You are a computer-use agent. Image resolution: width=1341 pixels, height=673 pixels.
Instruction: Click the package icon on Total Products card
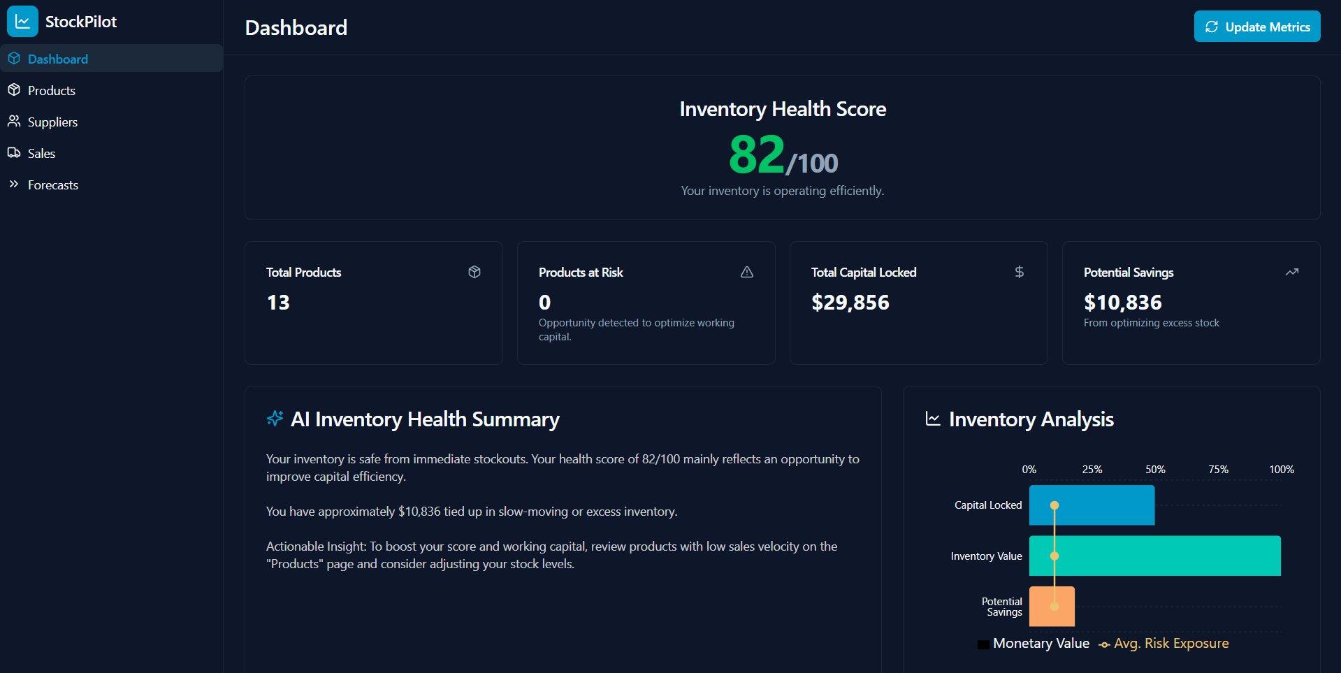pos(474,272)
